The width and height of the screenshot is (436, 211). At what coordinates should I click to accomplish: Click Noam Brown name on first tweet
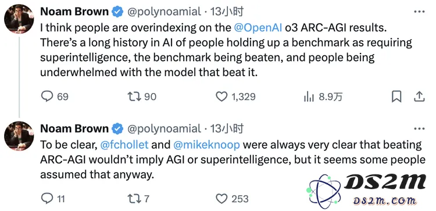74,12
